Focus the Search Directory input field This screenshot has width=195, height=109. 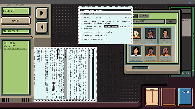149,21
